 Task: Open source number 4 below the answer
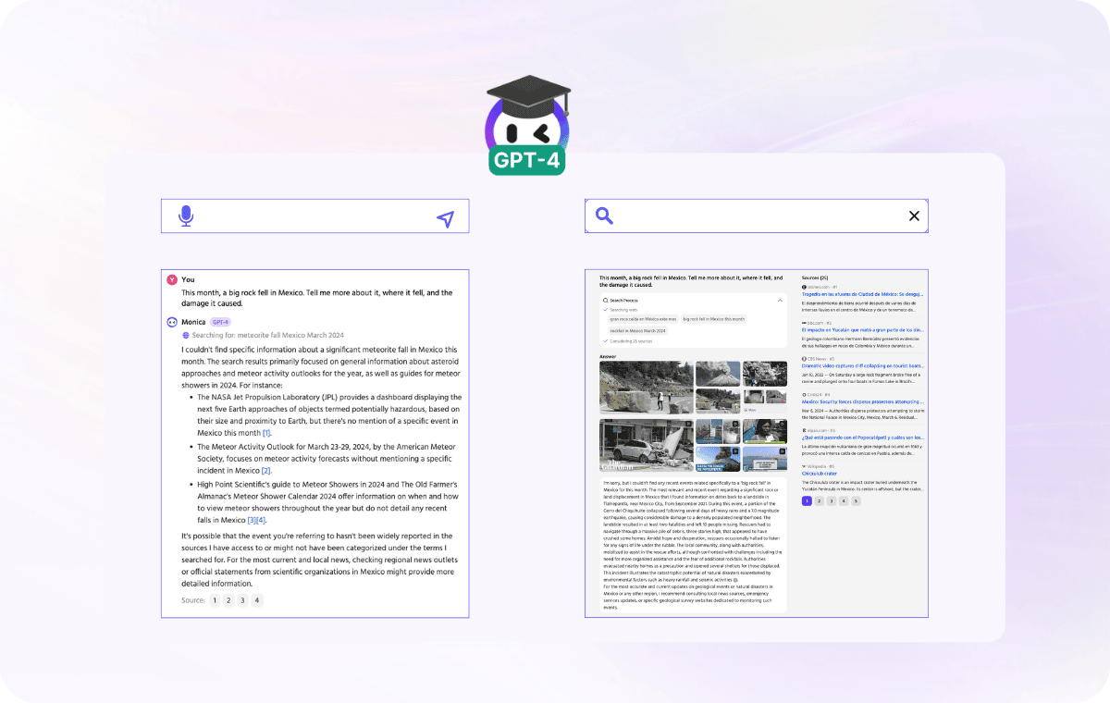(x=257, y=600)
